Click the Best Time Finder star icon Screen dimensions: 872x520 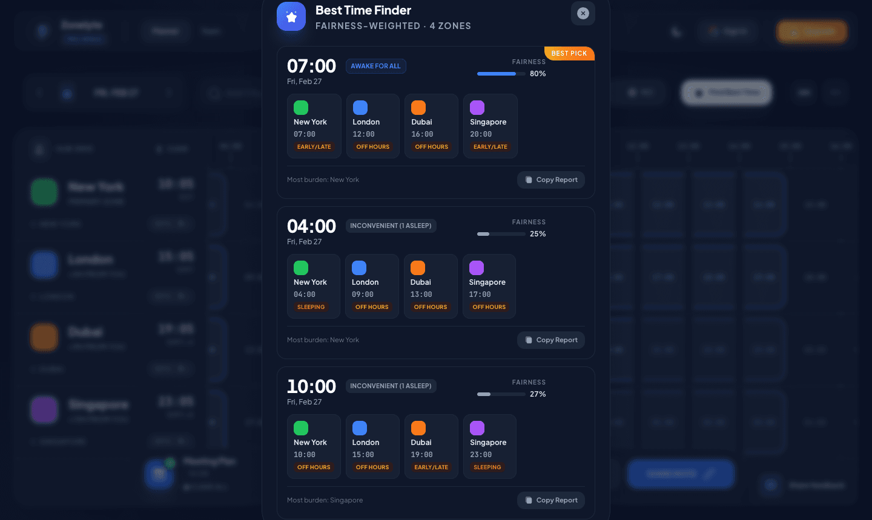291,16
